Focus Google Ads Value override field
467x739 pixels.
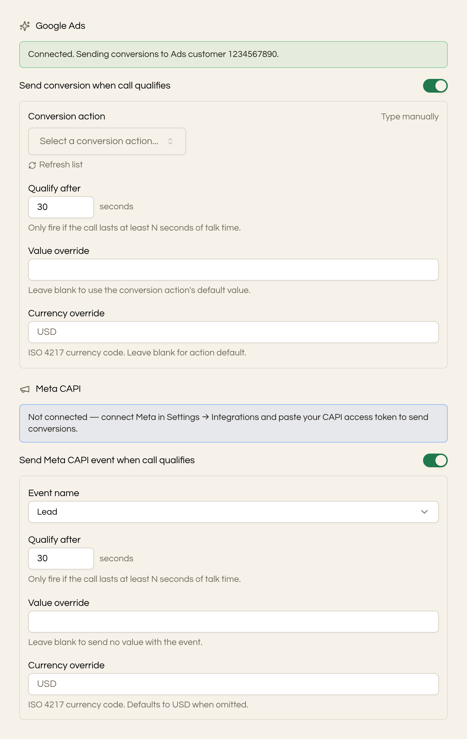tap(233, 270)
